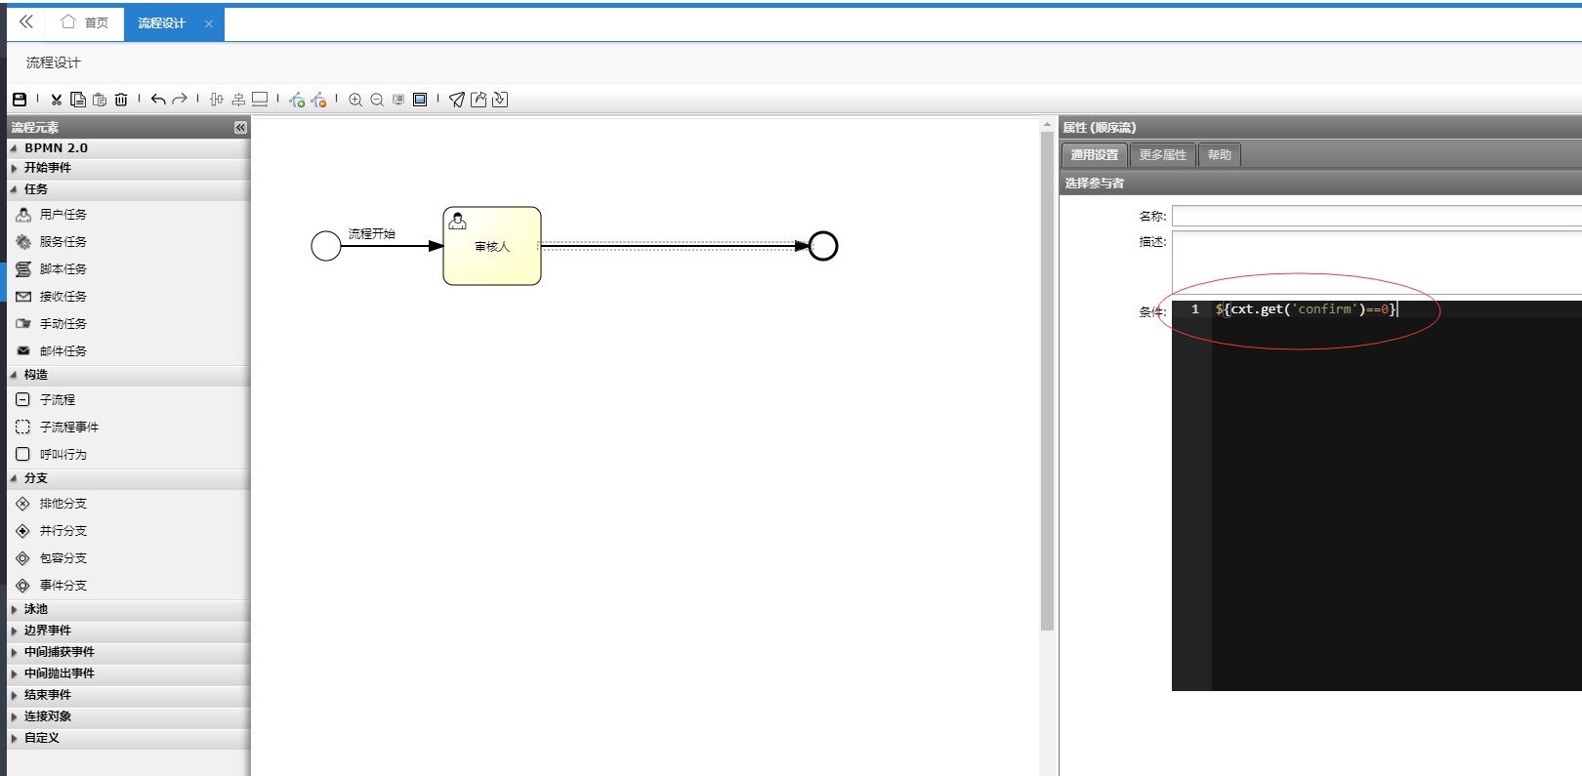The width and height of the screenshot is (1582, 776).
Task: Zoom in on the canvas
Action: click(x=355, y=100)
